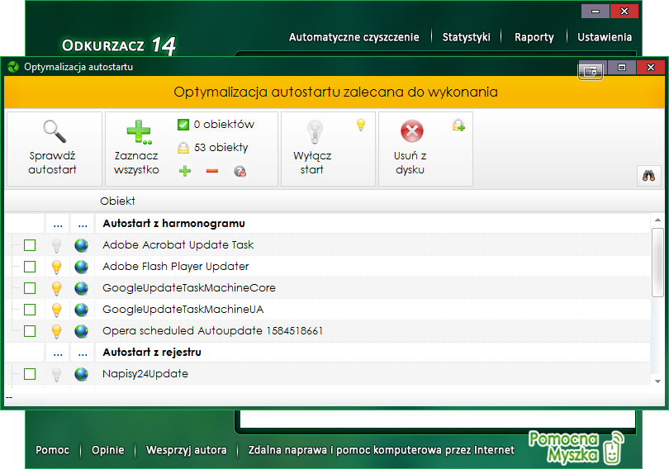Check the GoogleUpdateTaskMachineUA checkbox

tap(30, 310)
